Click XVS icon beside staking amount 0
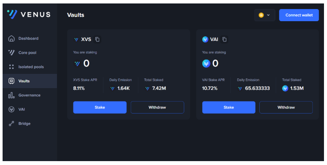 coord(77,63)
